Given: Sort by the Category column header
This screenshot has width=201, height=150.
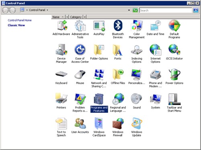Looking at the screenshot, I should (x=76, y=17).
